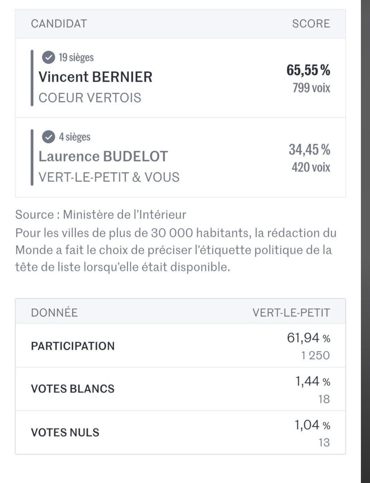Click the CANDIDAT column header
Viewport: 370px width, 483px height.
[59, 24]
